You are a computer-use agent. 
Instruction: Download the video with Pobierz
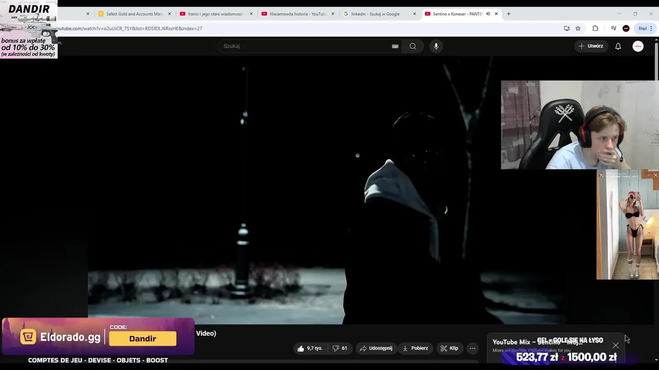415,348
